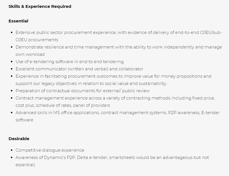Select the Excellent communicator bullet text

coord(80,69)
